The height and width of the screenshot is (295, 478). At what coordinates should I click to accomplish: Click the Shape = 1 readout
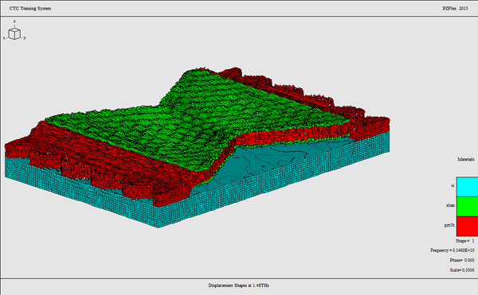click(x=465, y=241)
